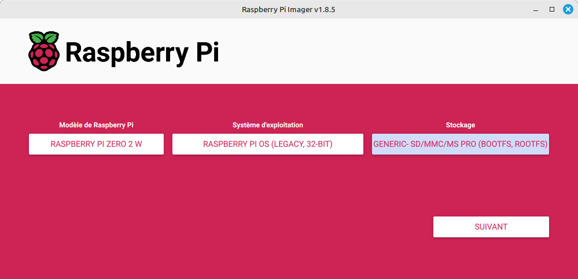Maximize the Raspberry Pi Imager window
578x279 pixels.
tap(552, 10)
